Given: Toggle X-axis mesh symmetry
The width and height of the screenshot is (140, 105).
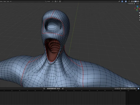Looking at the screenshot, I should [x=129, y=3].
